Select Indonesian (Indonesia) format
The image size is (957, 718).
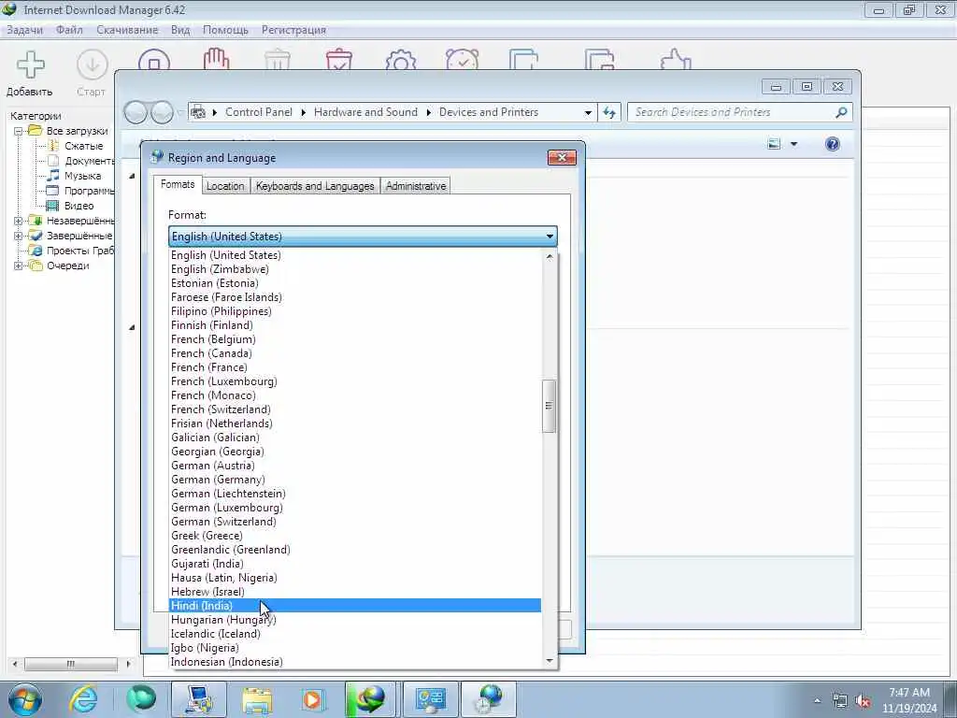point(355,663)
